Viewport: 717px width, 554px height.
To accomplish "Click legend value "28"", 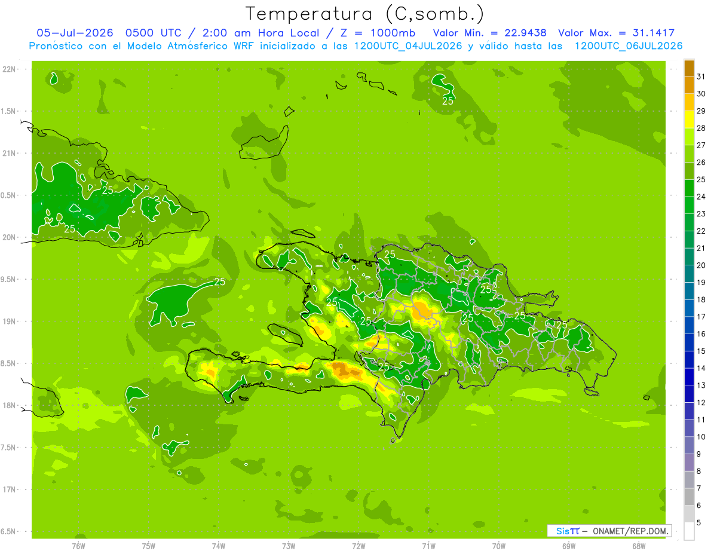I will (701, 128).
